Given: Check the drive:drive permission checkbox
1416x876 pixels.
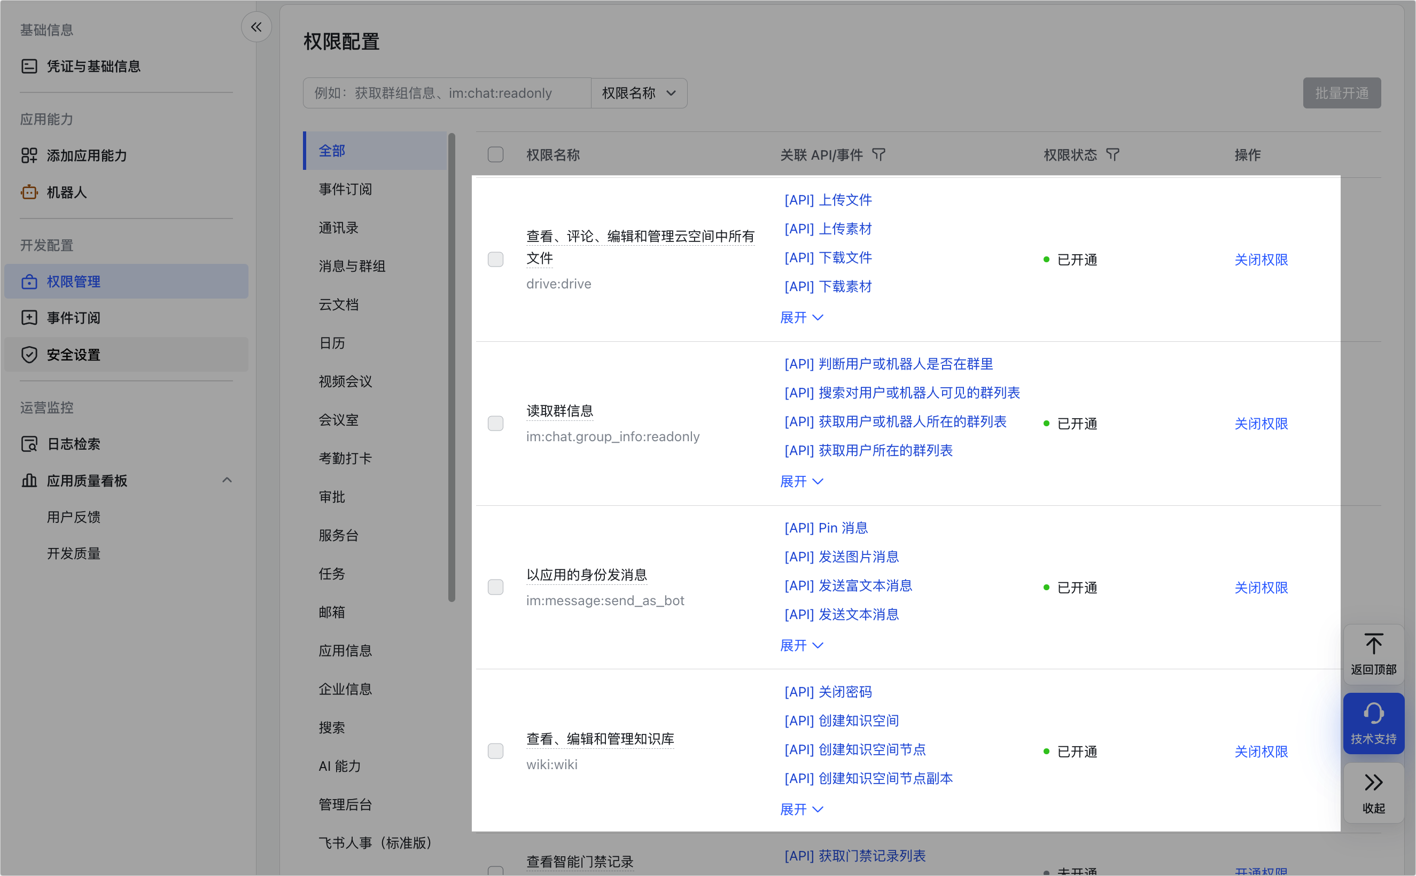Looking at the screenshot, I should click(x=495, y=260).
